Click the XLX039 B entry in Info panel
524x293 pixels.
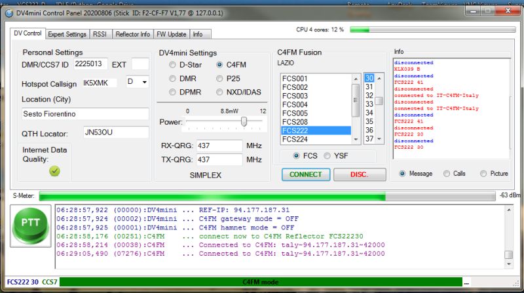point(407,69)
